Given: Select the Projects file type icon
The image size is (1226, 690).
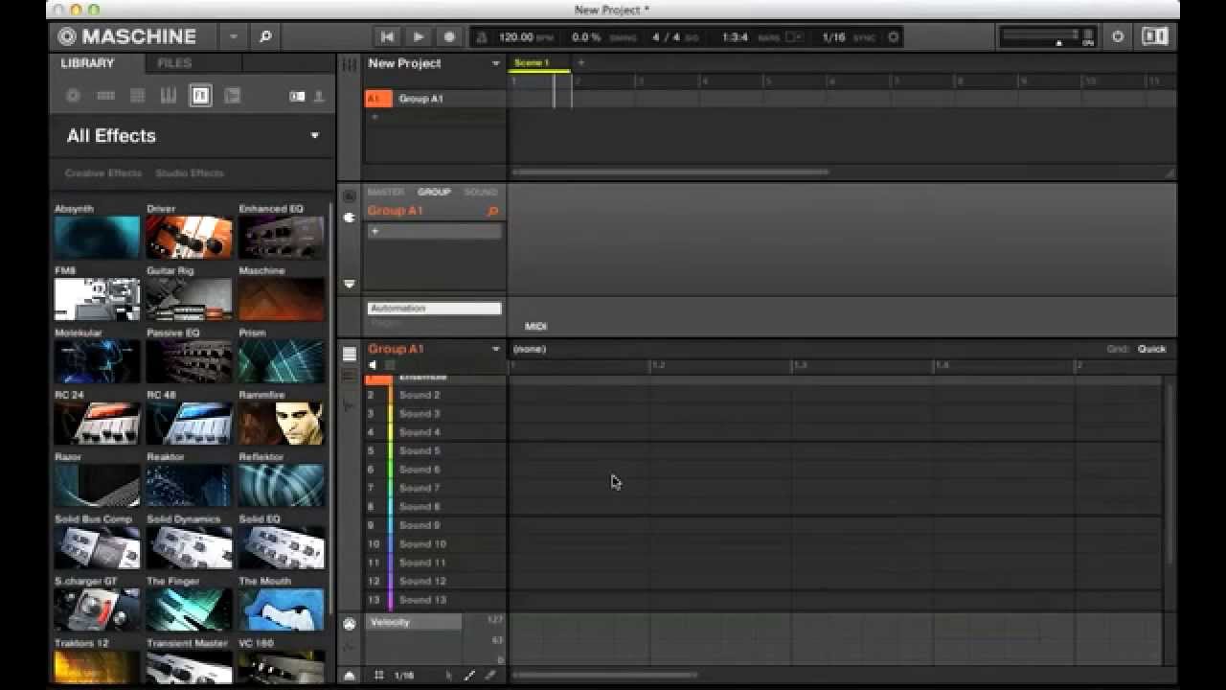Looking at the screenshot, I should pos(73,96).
